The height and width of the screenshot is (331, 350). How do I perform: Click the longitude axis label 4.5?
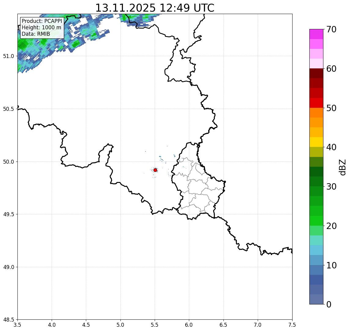tap(86, 325)
